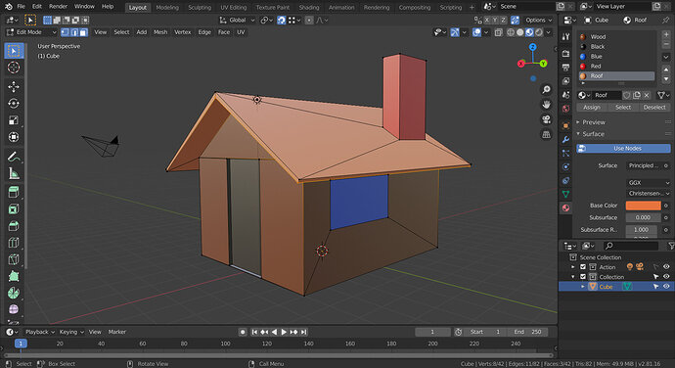Select the Measure tool
This screenshot has height=368, width=675.
coord(14,173)
